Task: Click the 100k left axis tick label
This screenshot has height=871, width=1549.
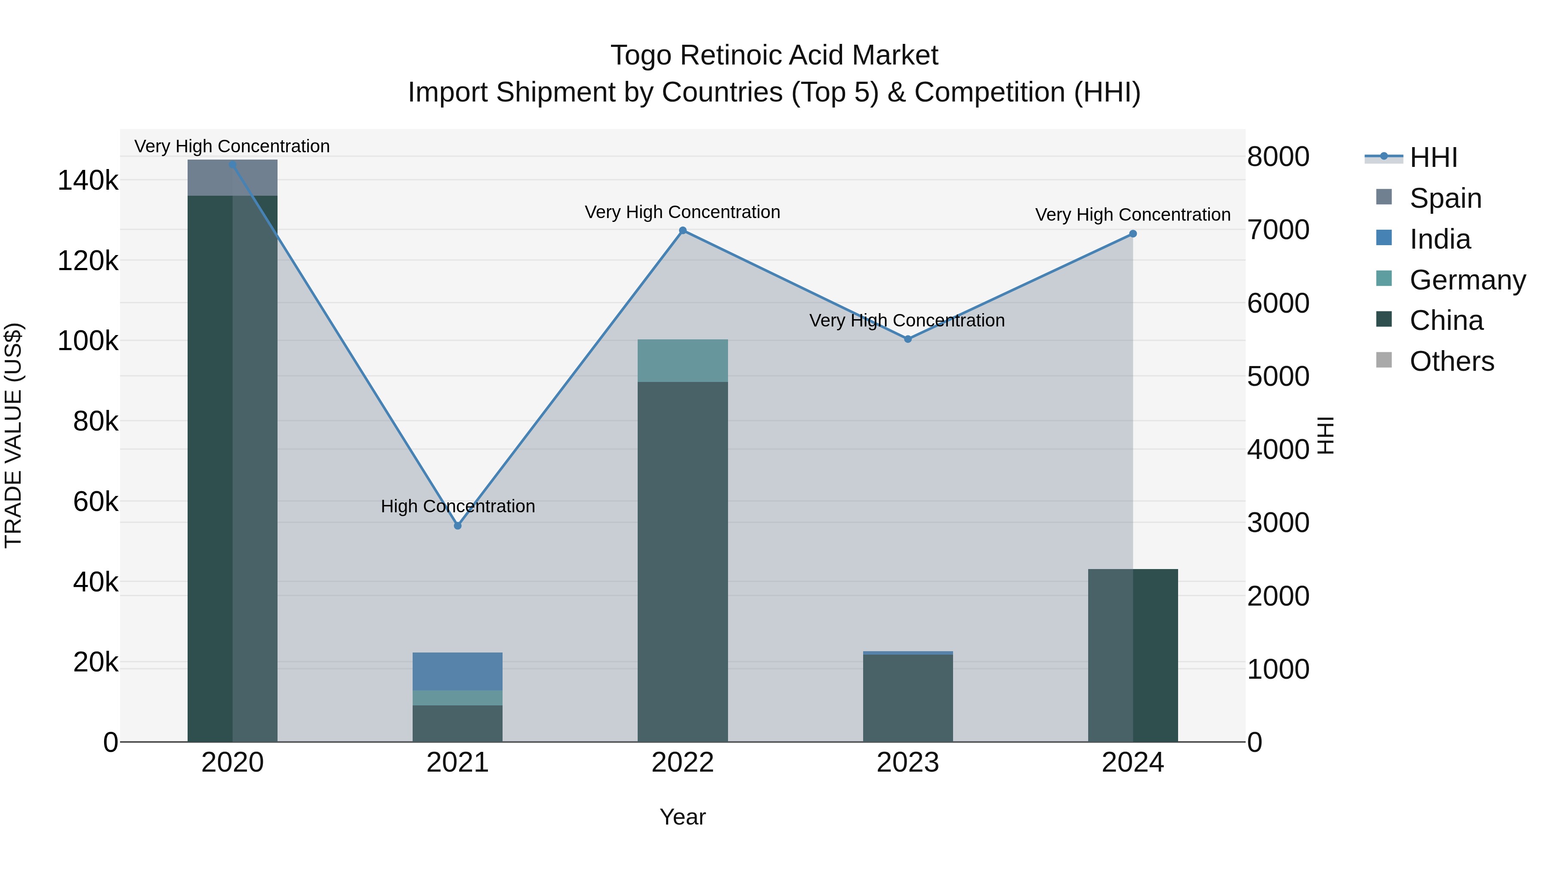Action: [88, 342]
